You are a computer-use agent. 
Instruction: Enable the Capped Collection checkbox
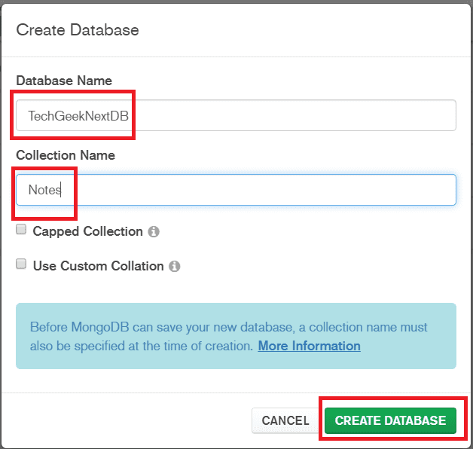click(x=21, y=229)
